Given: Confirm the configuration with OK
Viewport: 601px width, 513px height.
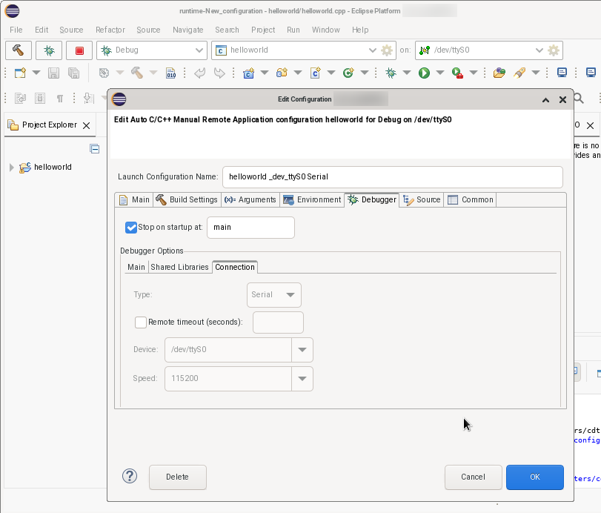Looking at the screenshot, I should tap(534, 477).
